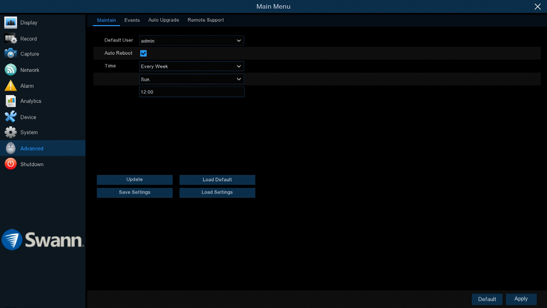
Task: Open the Auto Upgrade tab
Action: [x=163, y=20]
